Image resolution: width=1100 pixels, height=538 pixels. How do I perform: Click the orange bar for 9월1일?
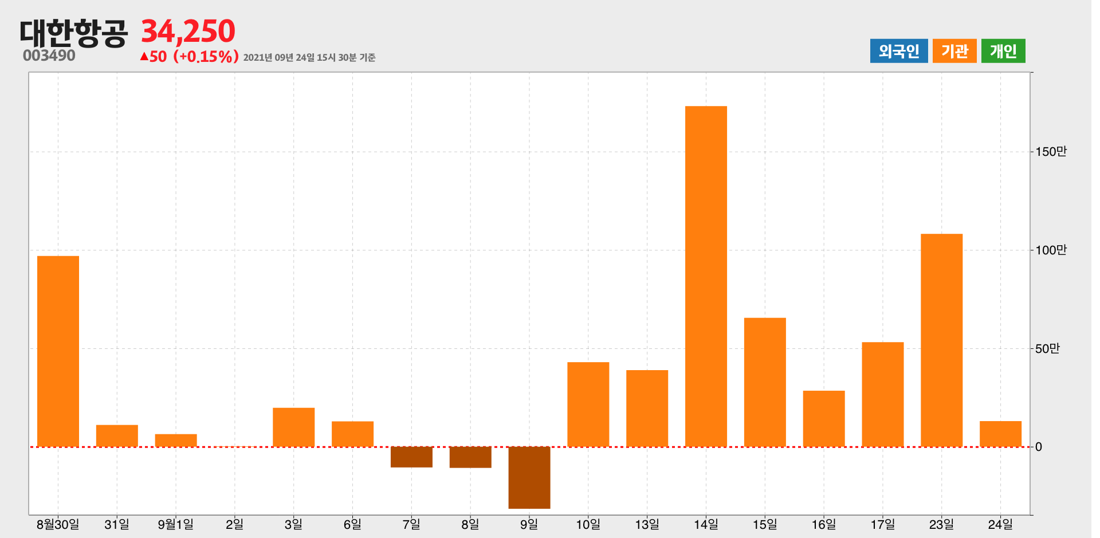click(176, 441)
